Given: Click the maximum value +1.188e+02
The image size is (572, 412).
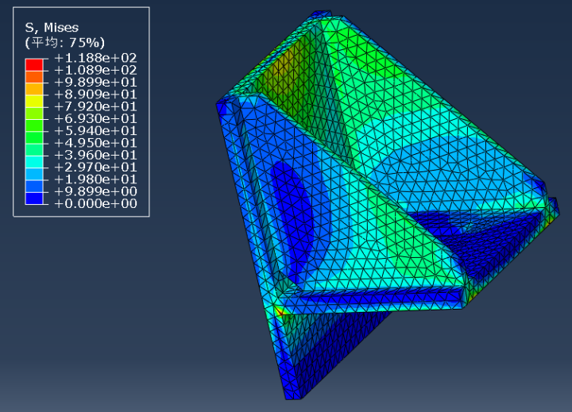Looking at the screenshot, I should (95, 58).
